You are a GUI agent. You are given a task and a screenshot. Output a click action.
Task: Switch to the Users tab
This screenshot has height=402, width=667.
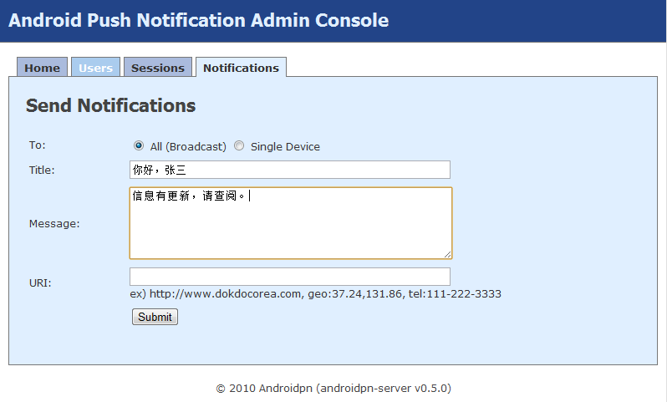tap(95, 68)
